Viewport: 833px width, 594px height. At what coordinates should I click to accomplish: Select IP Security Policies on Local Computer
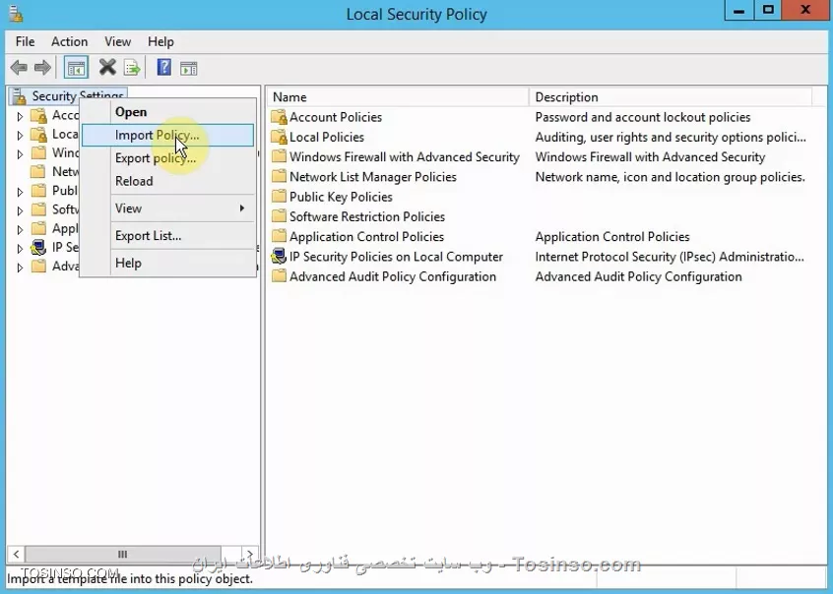click(396, 257)
